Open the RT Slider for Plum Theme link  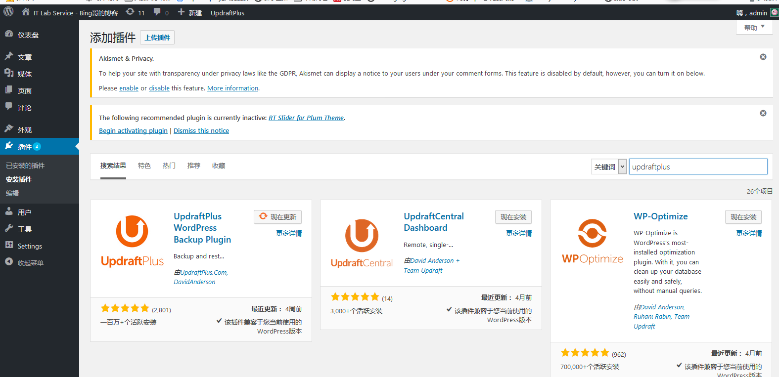(306, 118)
